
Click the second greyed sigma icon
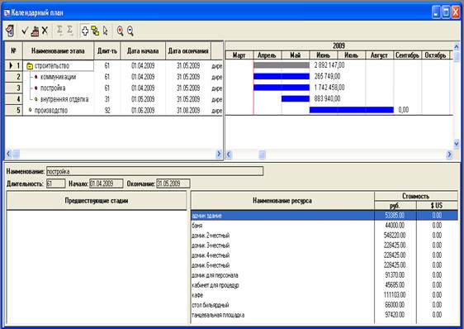point(70,31)
